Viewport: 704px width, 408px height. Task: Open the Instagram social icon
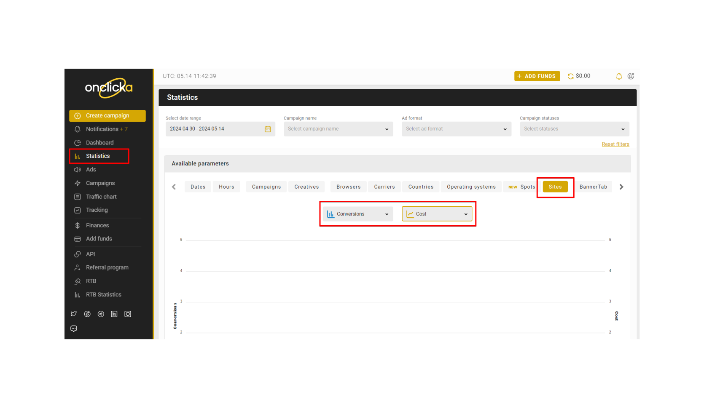(x=128, y=314)
